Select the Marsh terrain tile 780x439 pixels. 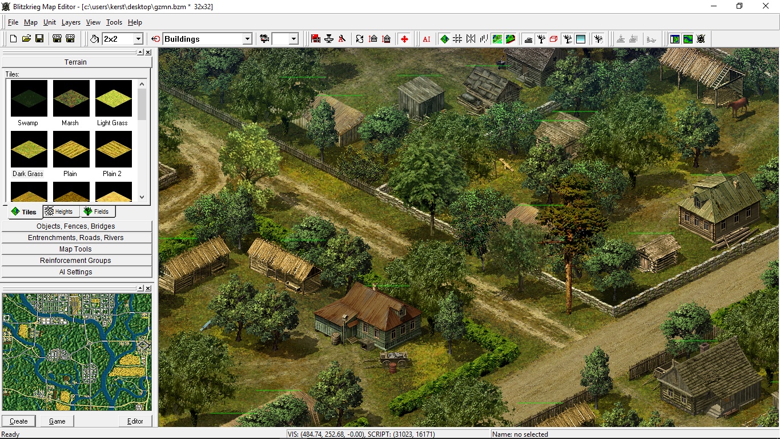point(70,103)
